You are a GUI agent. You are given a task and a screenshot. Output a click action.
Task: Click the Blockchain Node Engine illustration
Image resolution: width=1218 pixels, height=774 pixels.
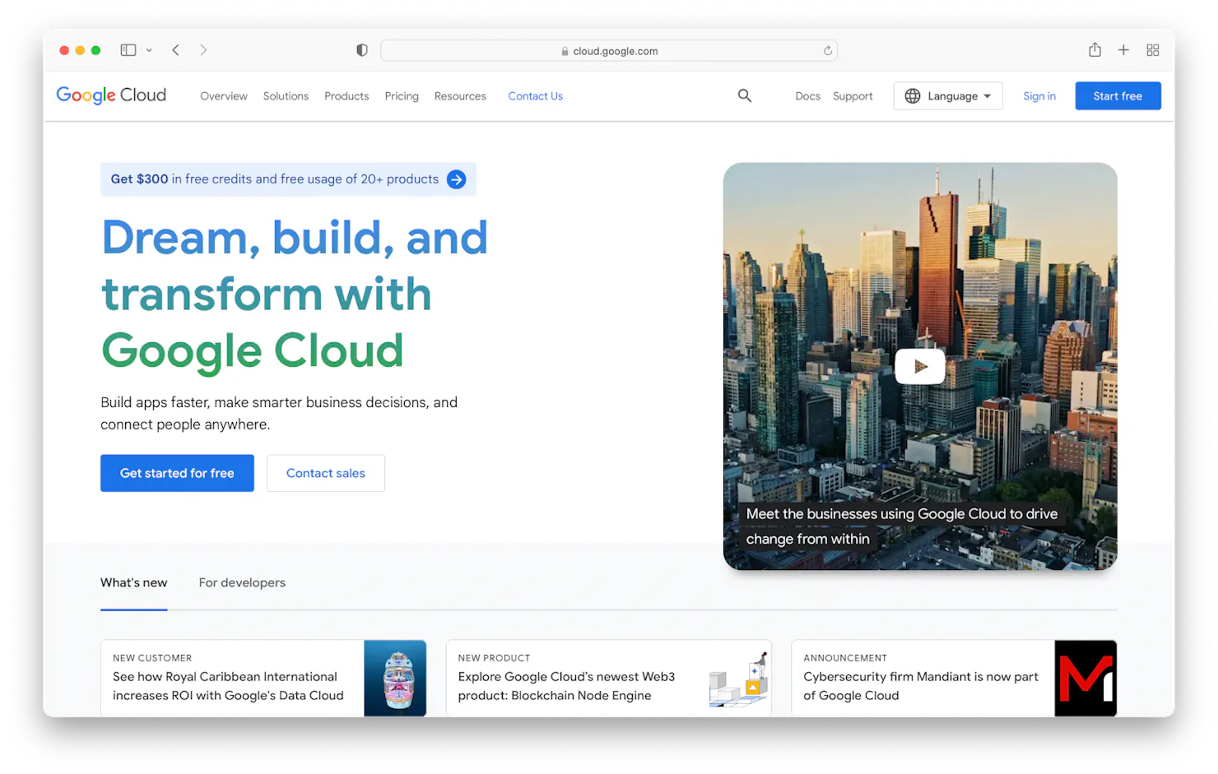coord(738,679)
